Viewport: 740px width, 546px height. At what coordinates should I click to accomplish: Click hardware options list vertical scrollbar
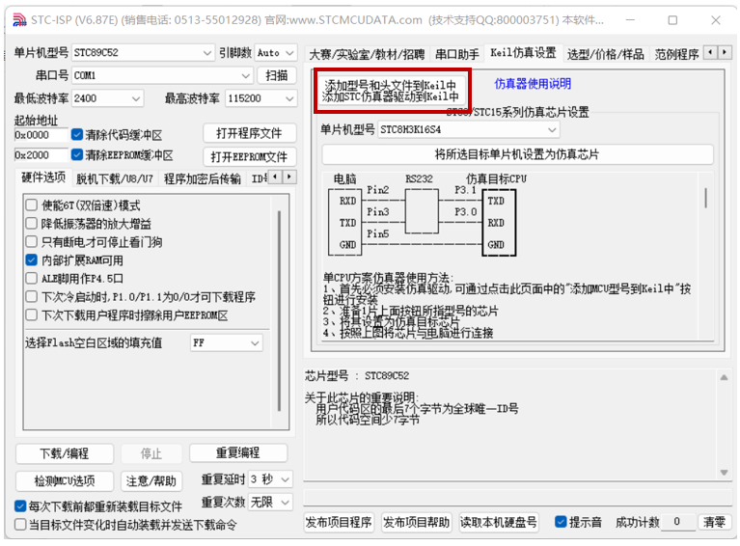tap(280, 312)
